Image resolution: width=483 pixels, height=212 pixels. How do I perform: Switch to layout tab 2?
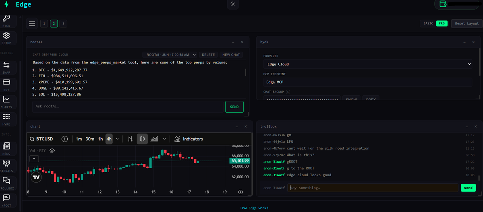[54, 23]
